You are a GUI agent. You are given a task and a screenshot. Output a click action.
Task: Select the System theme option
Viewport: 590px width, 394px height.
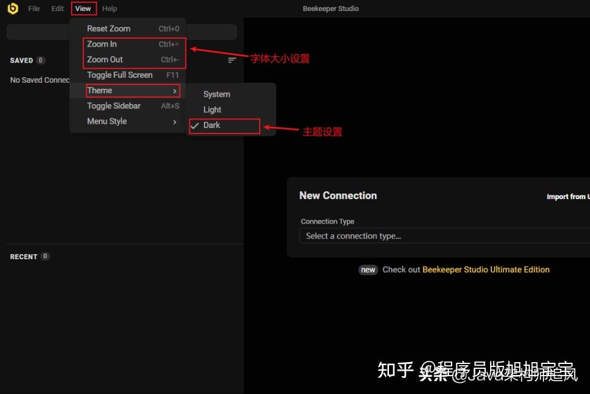(231, 94)
